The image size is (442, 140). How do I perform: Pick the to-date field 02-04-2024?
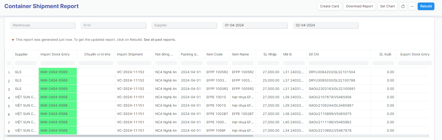325,25
